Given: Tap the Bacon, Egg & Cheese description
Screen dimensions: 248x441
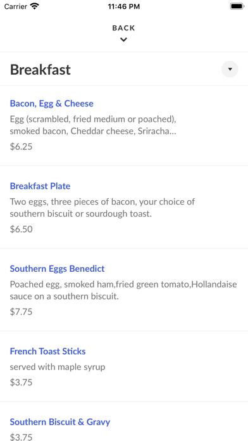Looking at the screenshot, I should point(93,125).
